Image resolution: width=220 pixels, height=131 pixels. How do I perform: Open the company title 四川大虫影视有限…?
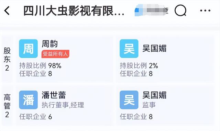[74, 11]
